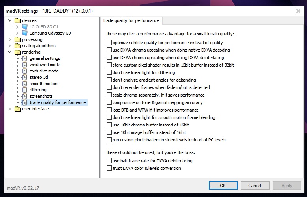Collapse the rendering tree node
The image size is (307, 197).
(x=9, y=52)
